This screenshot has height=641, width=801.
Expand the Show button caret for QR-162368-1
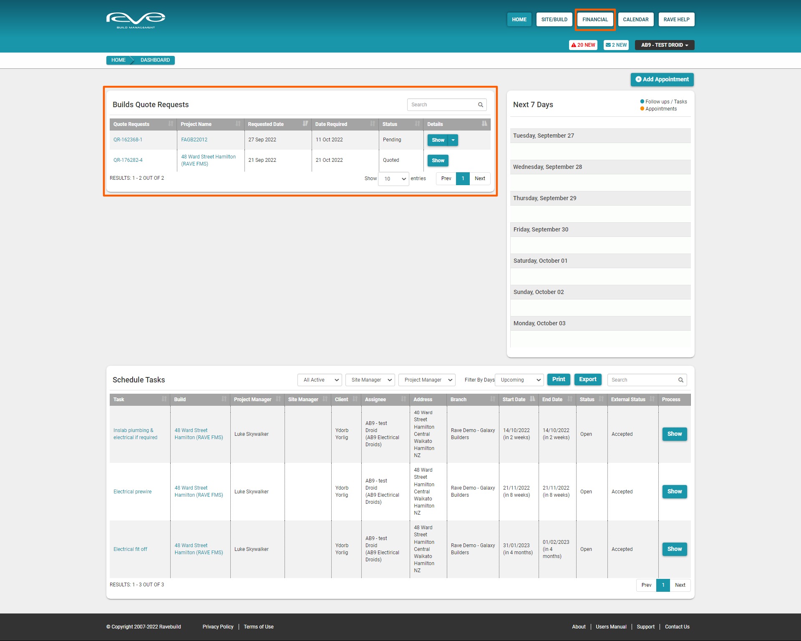click(453, 140)
